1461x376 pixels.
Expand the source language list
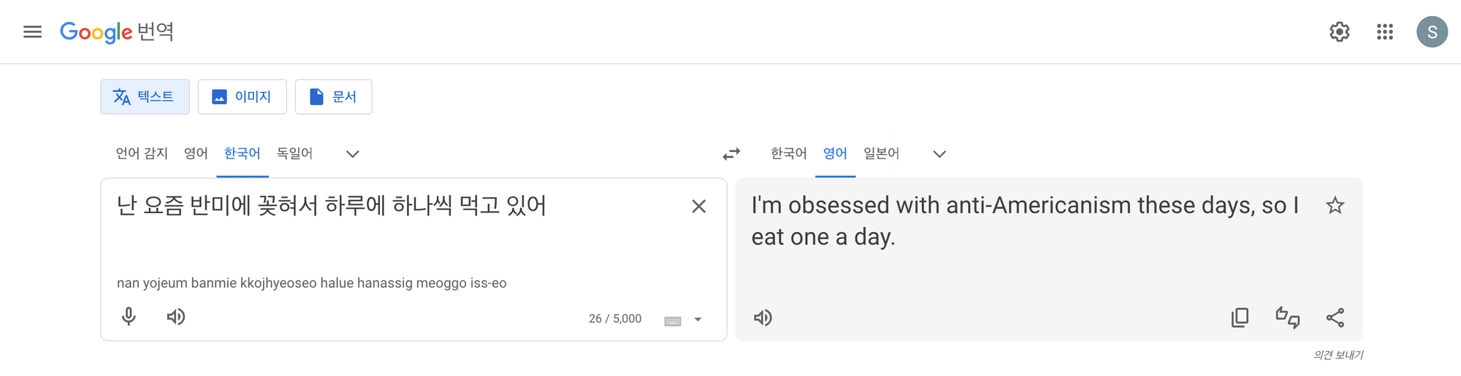(x=352, y=154)
